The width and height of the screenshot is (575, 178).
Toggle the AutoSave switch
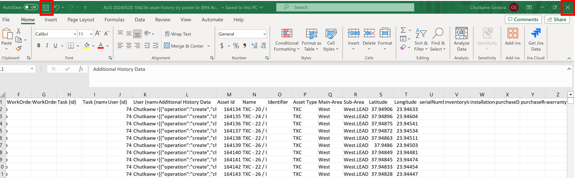tap(31, 7)
